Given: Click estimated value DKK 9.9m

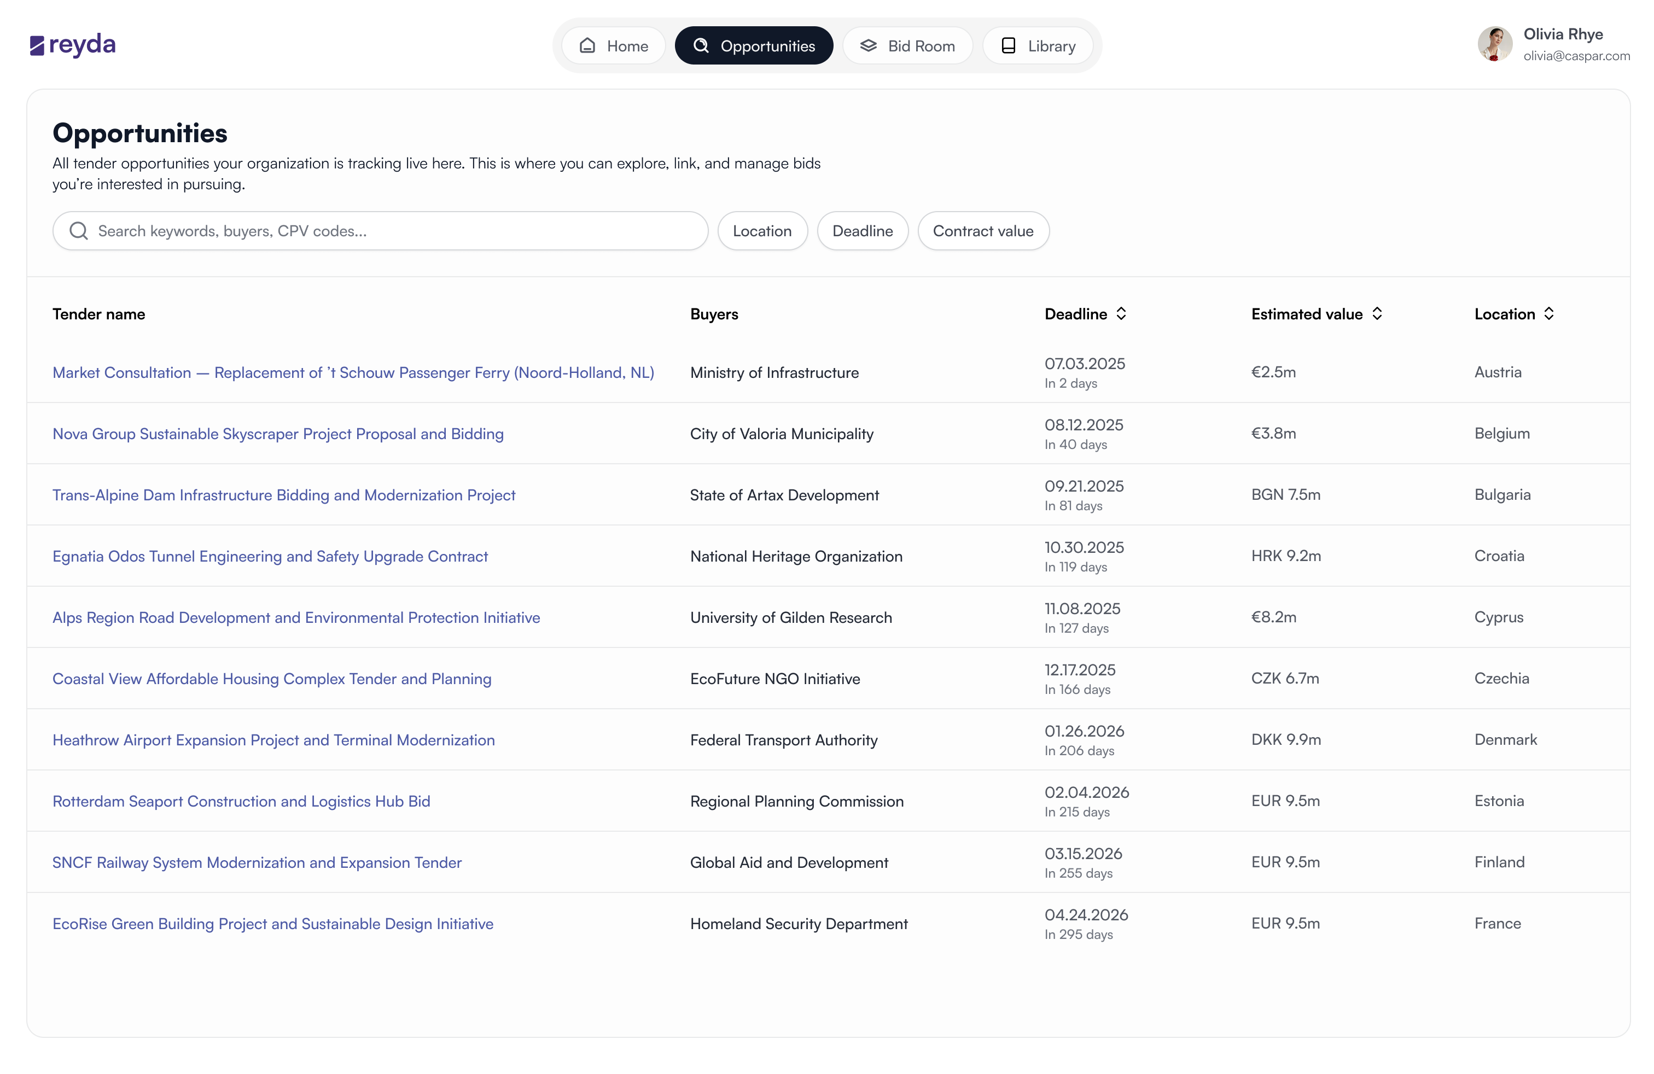Looking at the screenshot, I should 1286,739.
